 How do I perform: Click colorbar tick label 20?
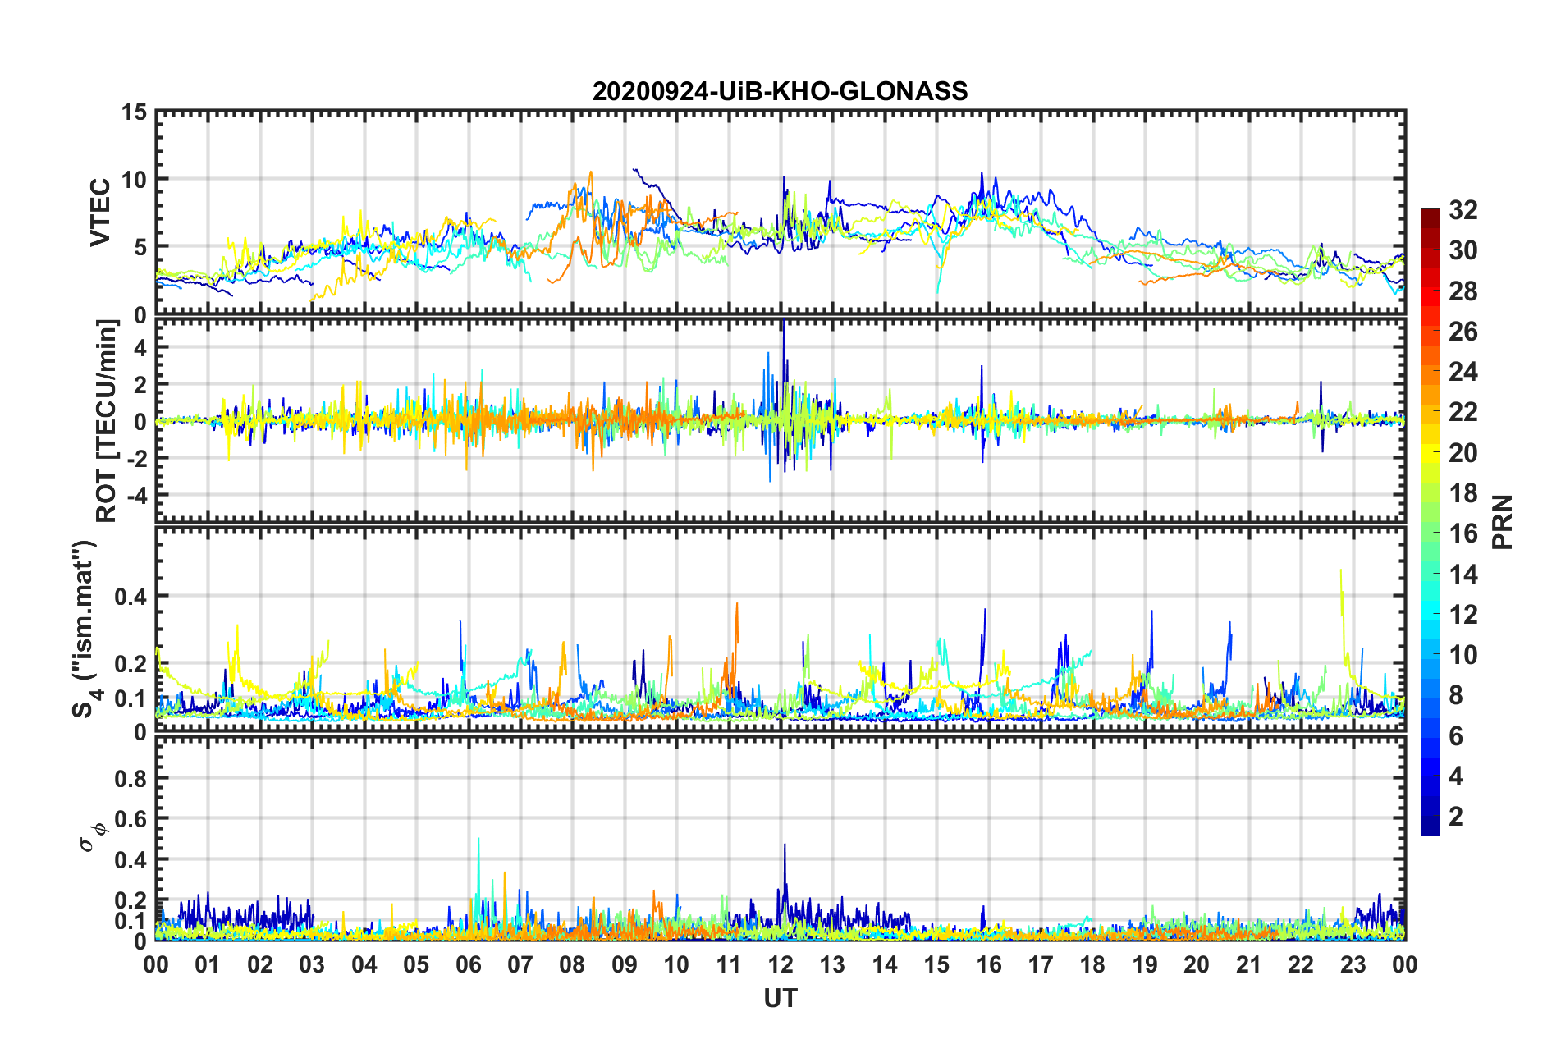pyautogui.click(x=1463, y=453)
